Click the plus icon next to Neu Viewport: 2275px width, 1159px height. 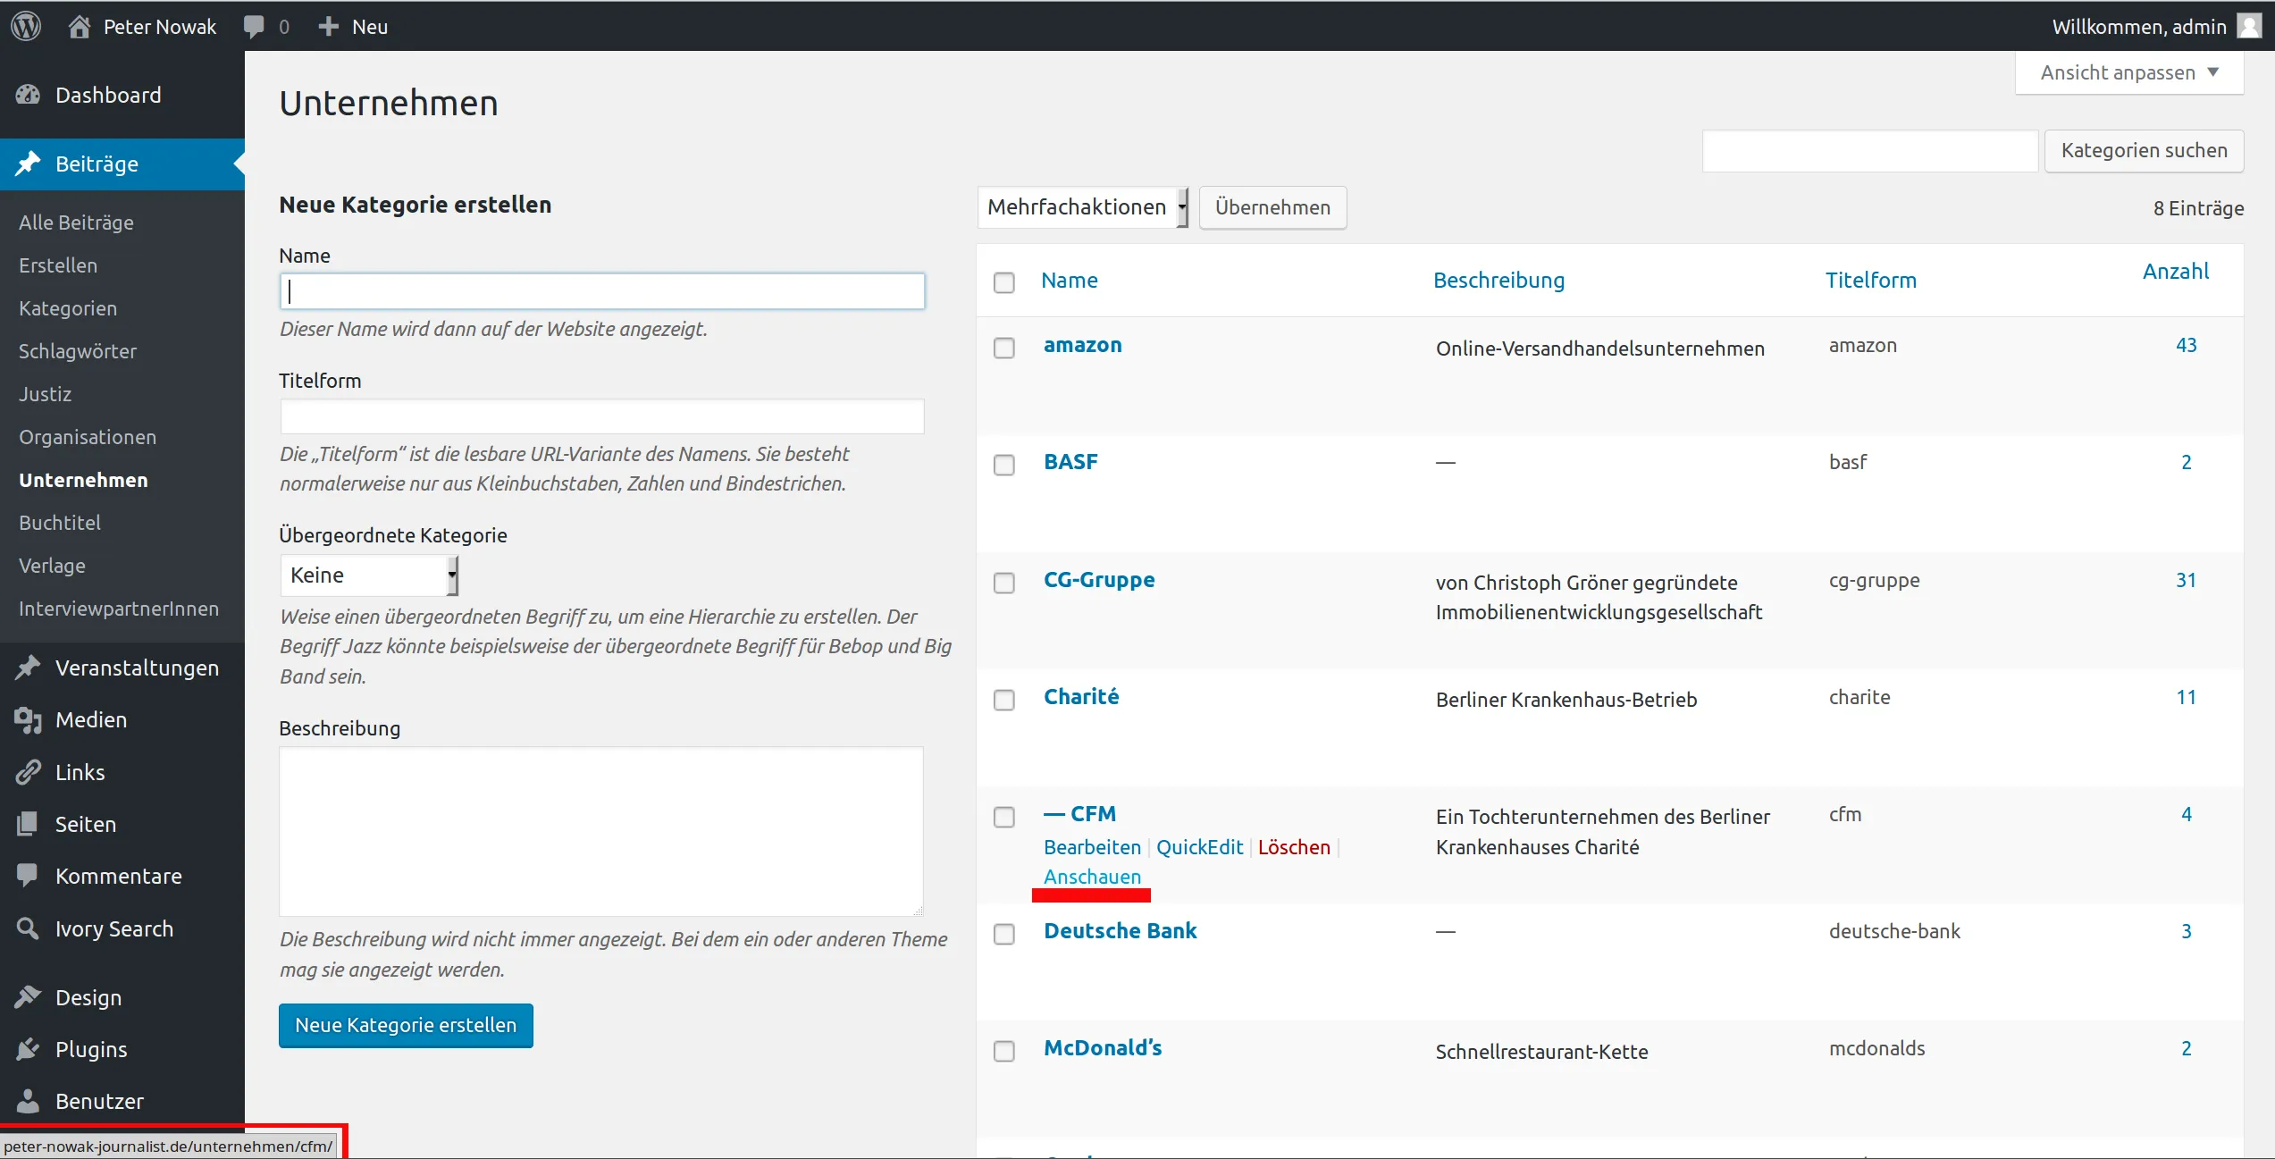click(x=329, y=26)
